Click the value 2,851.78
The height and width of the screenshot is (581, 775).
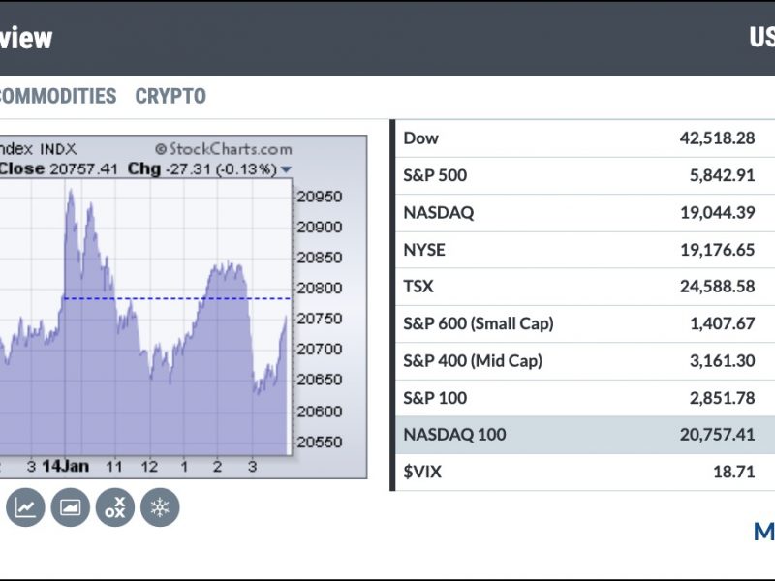click(722, 398)
